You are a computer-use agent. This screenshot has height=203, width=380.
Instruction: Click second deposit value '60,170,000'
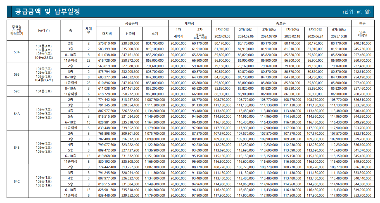pos(200,43)
